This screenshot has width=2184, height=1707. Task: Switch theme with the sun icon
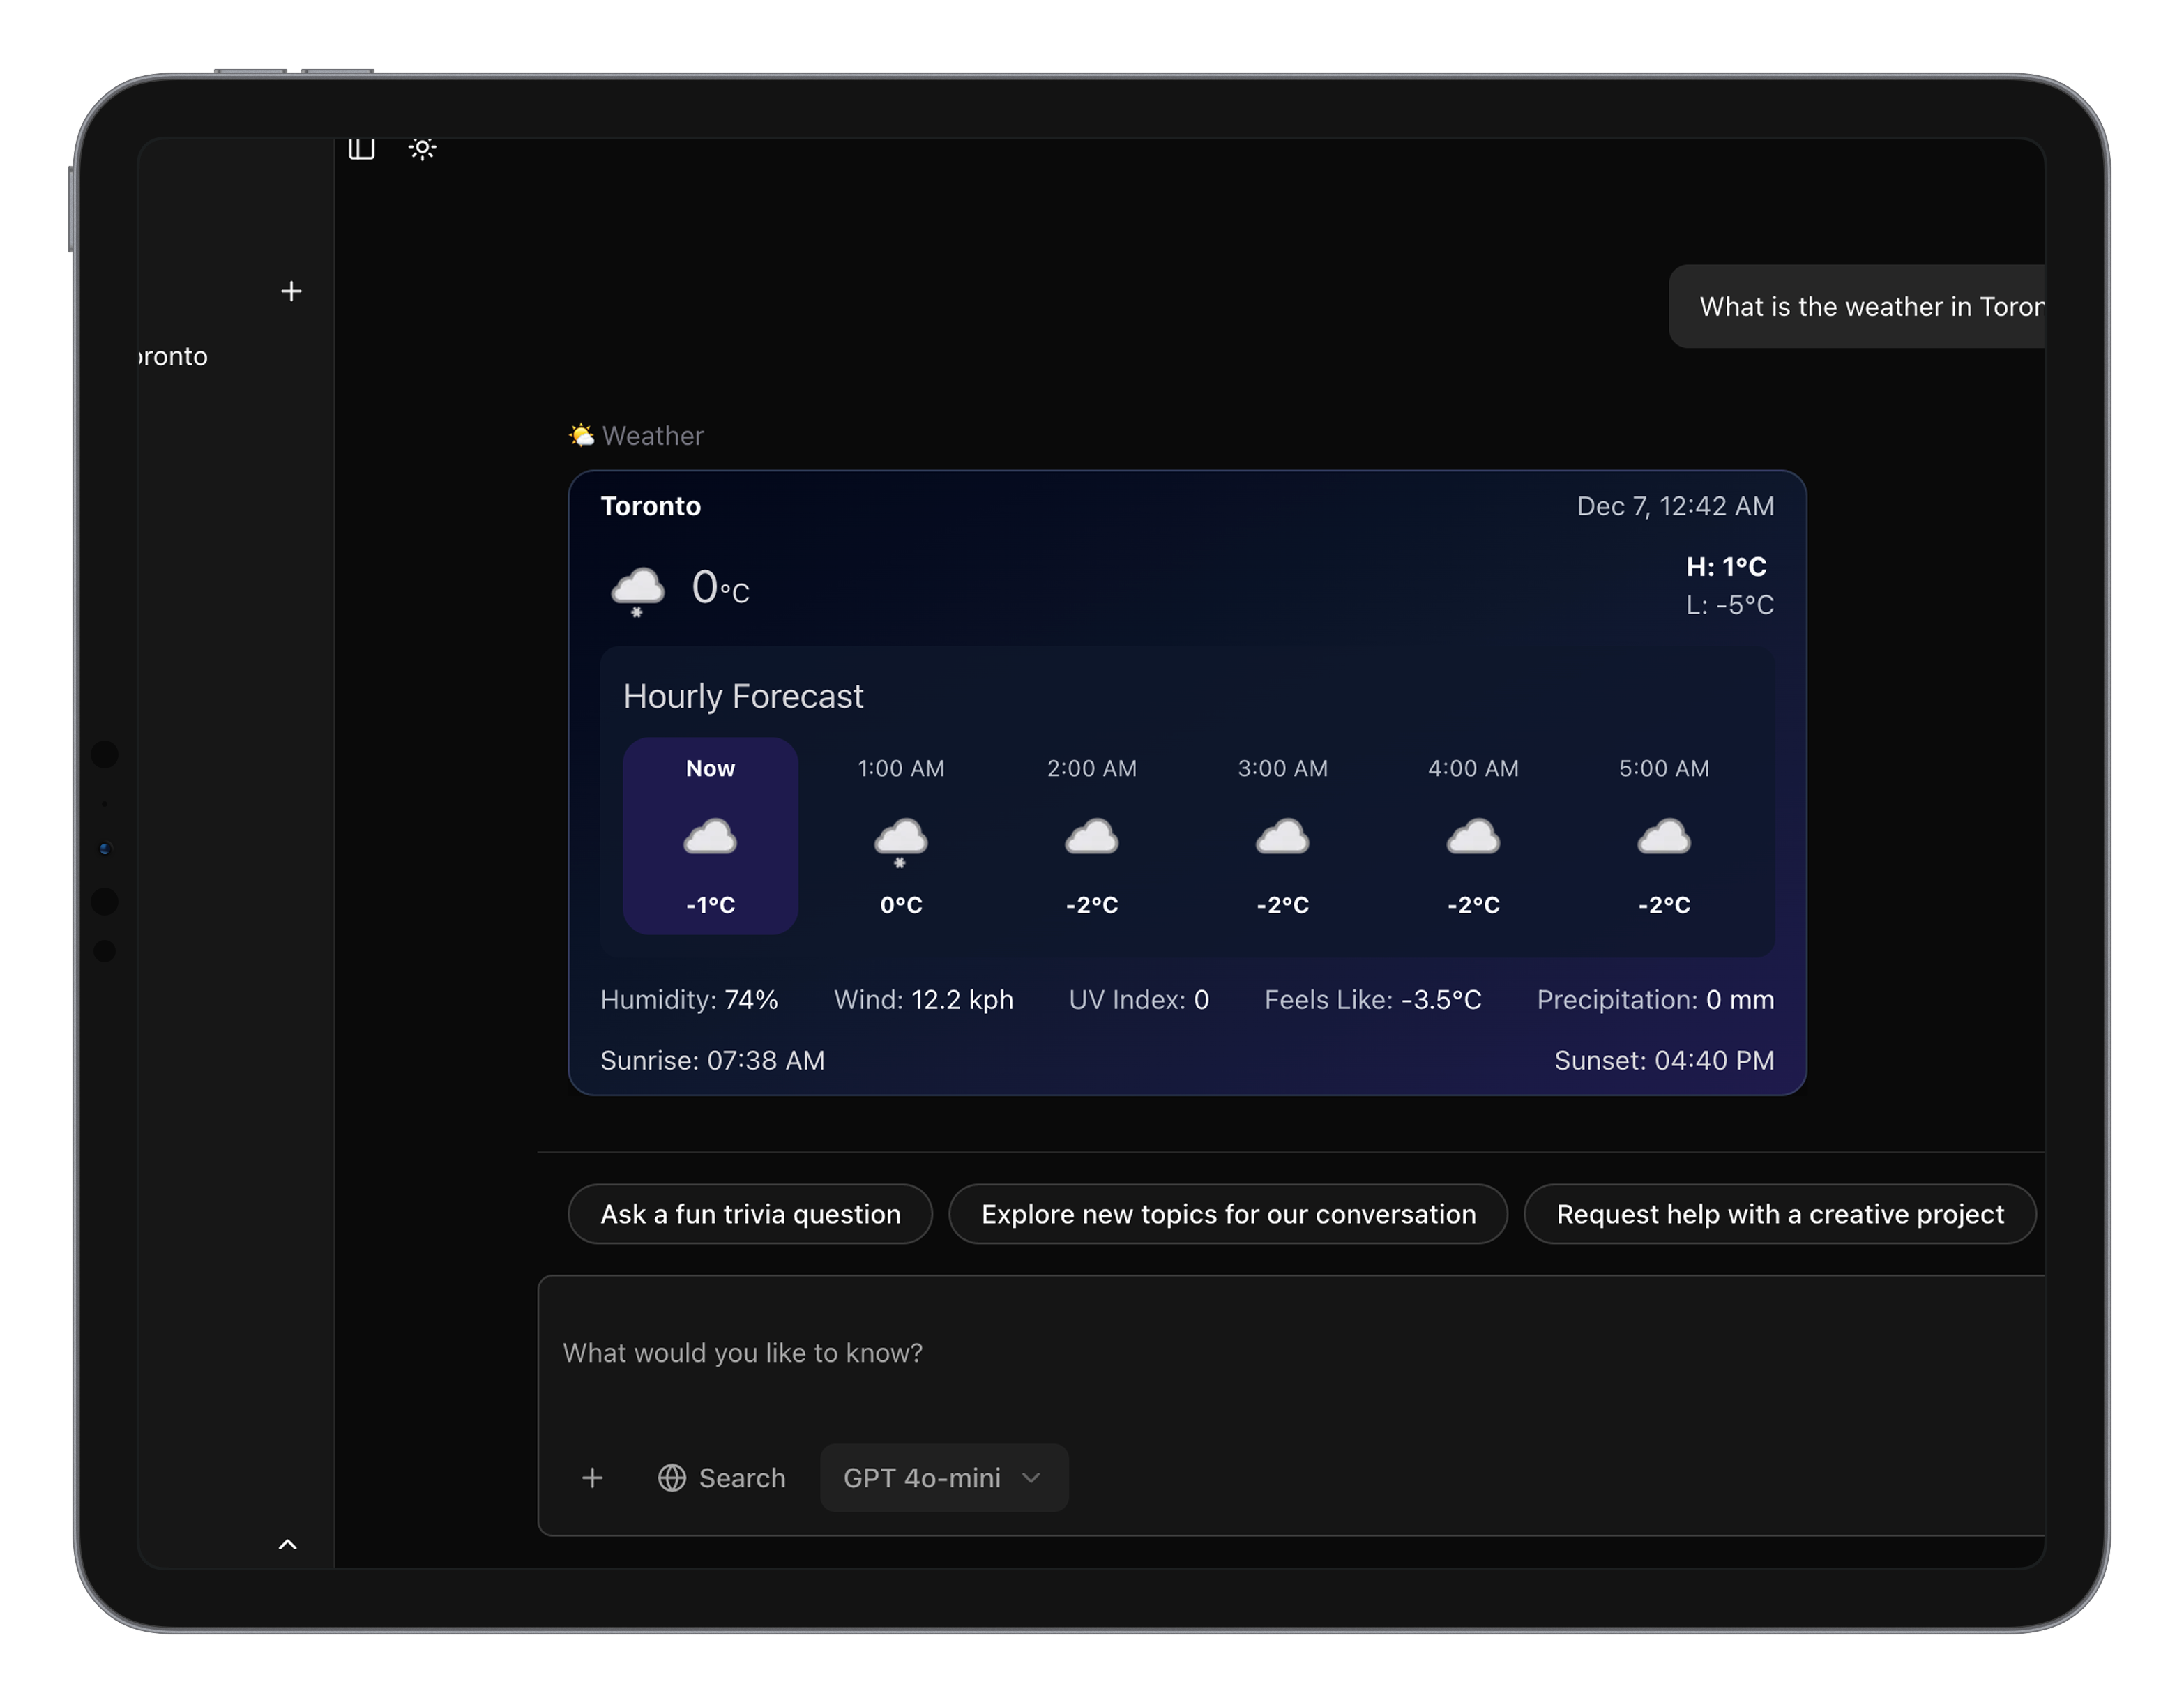coord(422,149)
